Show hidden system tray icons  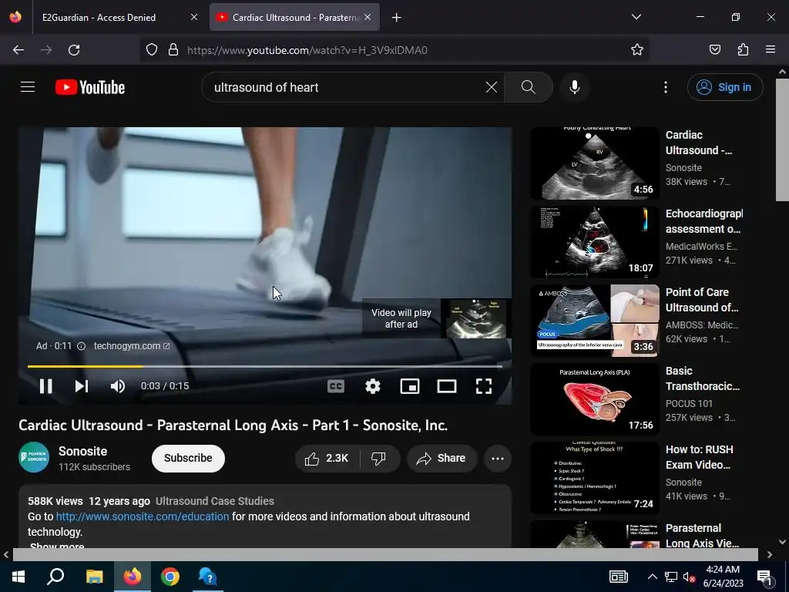(652, 577)
